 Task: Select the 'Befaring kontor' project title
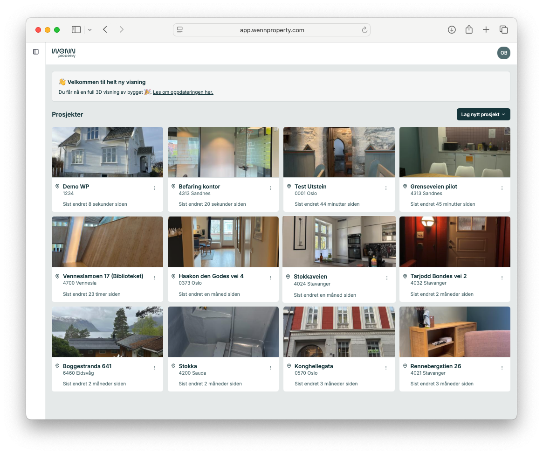click(199, 187)
